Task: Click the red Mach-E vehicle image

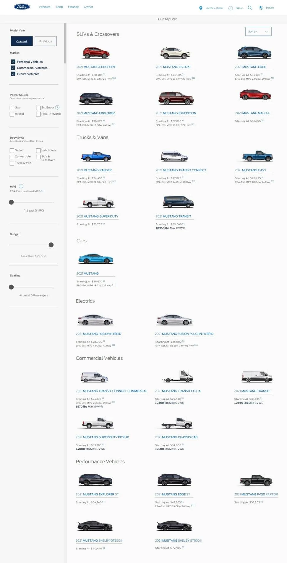Action: pos(255,95)
